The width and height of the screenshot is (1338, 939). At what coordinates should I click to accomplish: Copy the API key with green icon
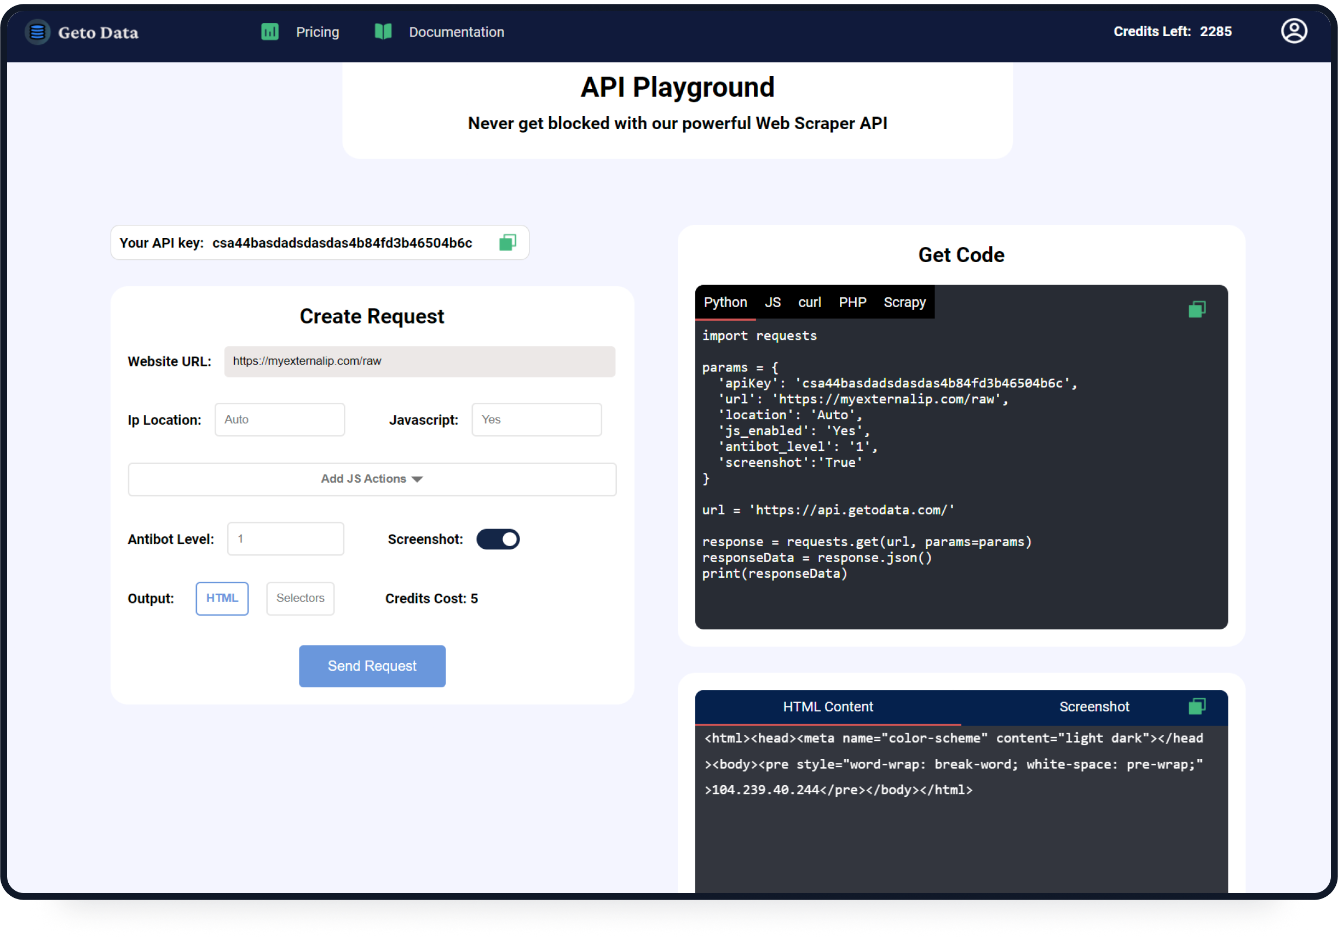click(x=507, y=242)
